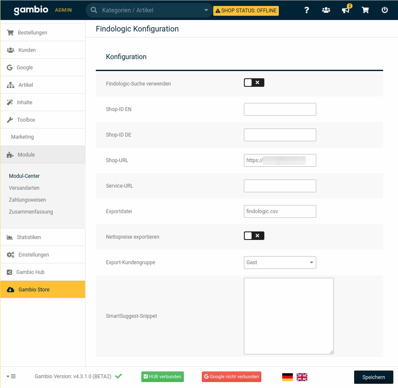Enable Nettopreise exportieren switch
The image size is (398, 388).
pyautogui.click(x=254, y=236)
